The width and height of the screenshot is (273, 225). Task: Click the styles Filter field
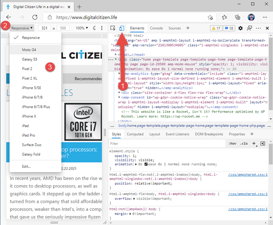(167, 144)
